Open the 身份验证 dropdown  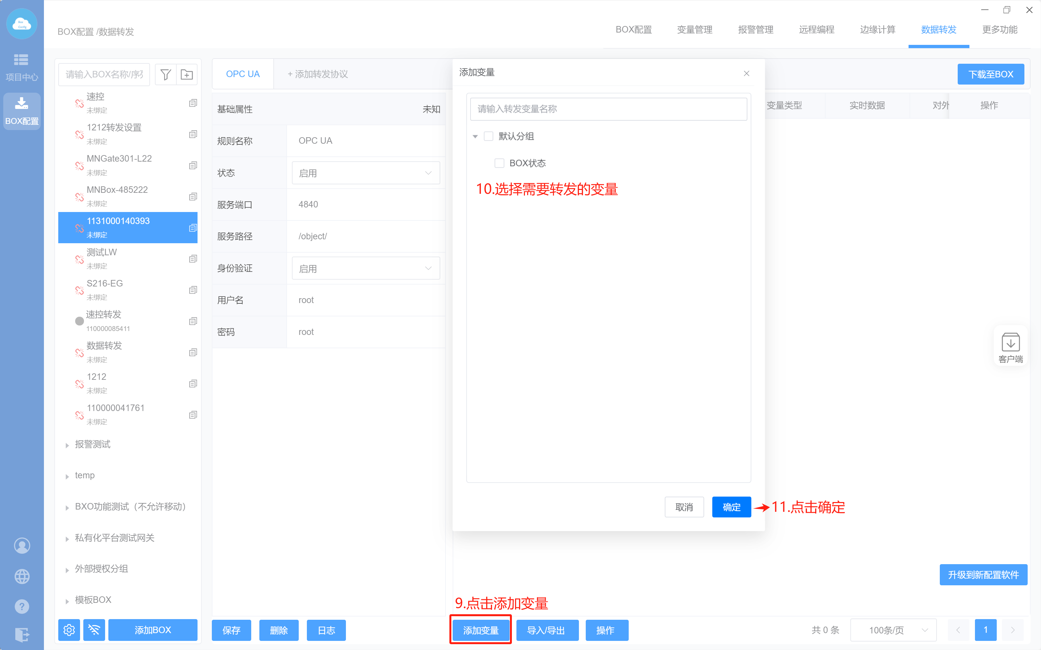(x=366, y=268)
